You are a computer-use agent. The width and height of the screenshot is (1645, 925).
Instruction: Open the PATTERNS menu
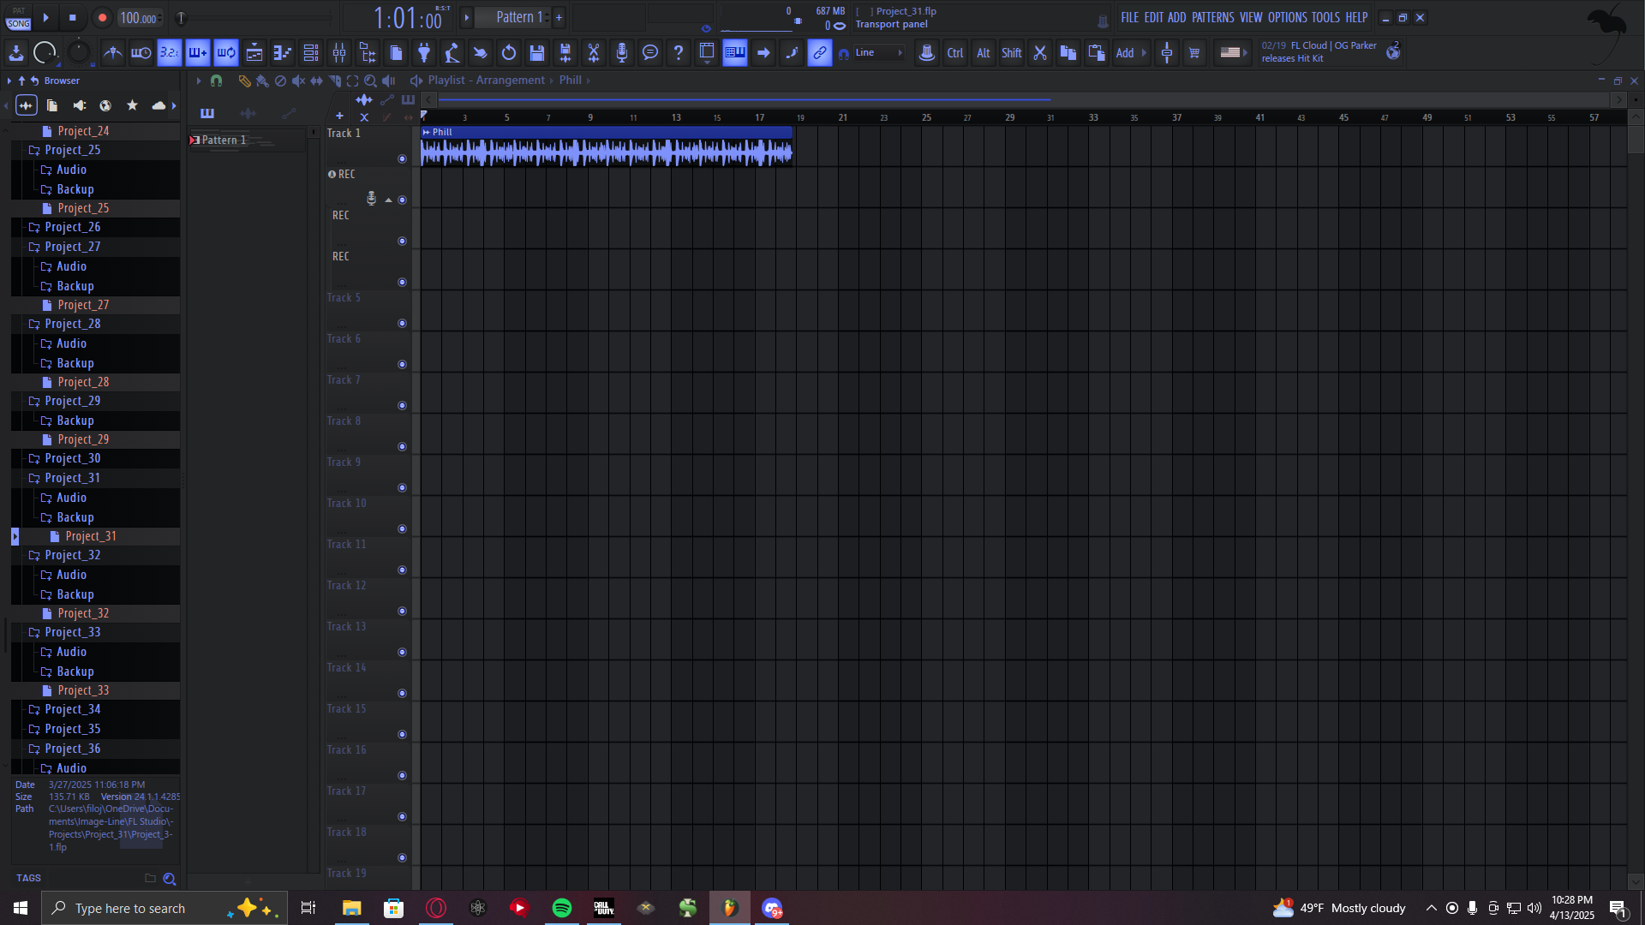click(x=1212, y=17)
